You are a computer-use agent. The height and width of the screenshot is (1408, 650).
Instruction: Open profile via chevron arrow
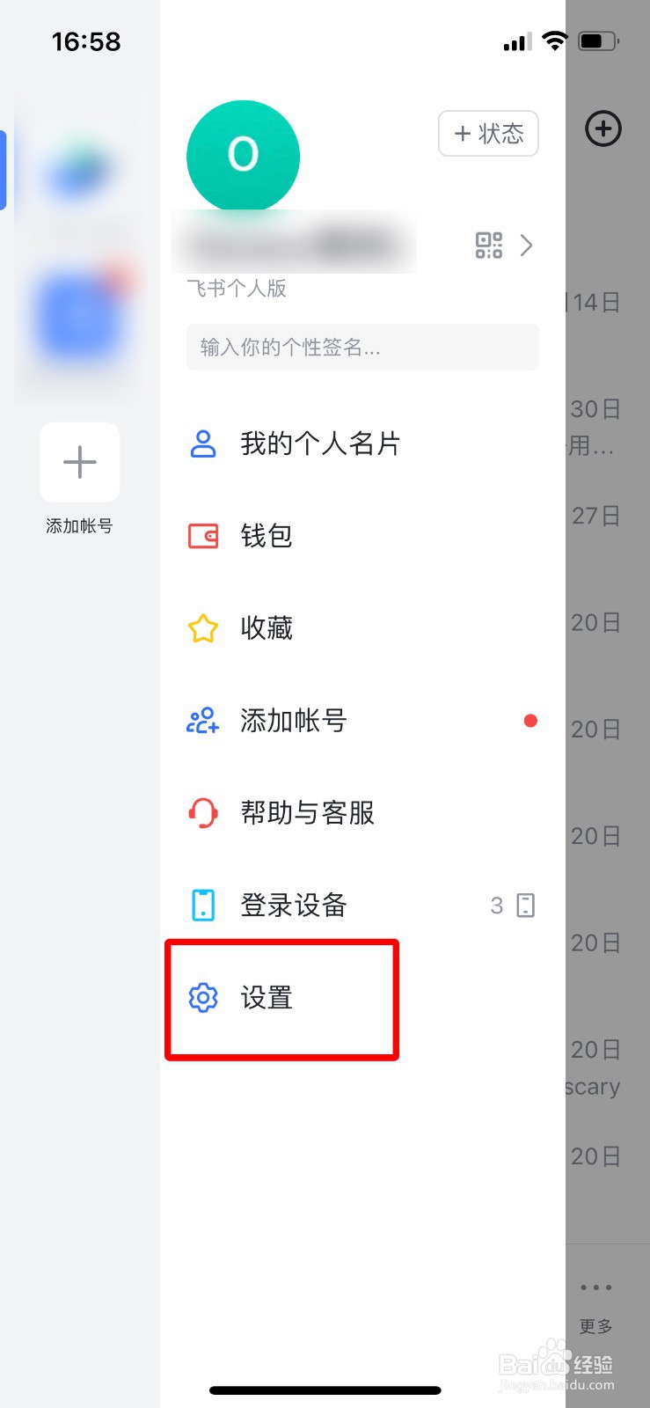526,246
